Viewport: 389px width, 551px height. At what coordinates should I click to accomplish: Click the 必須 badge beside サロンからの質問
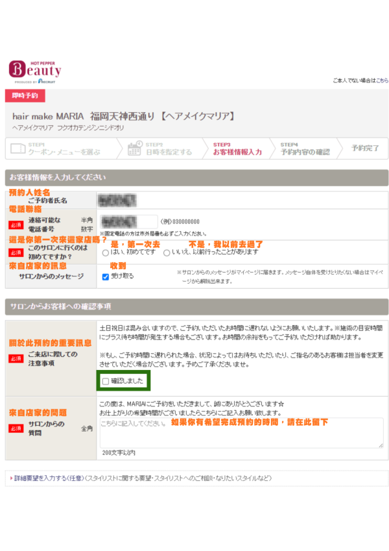[x=16, y=428]
